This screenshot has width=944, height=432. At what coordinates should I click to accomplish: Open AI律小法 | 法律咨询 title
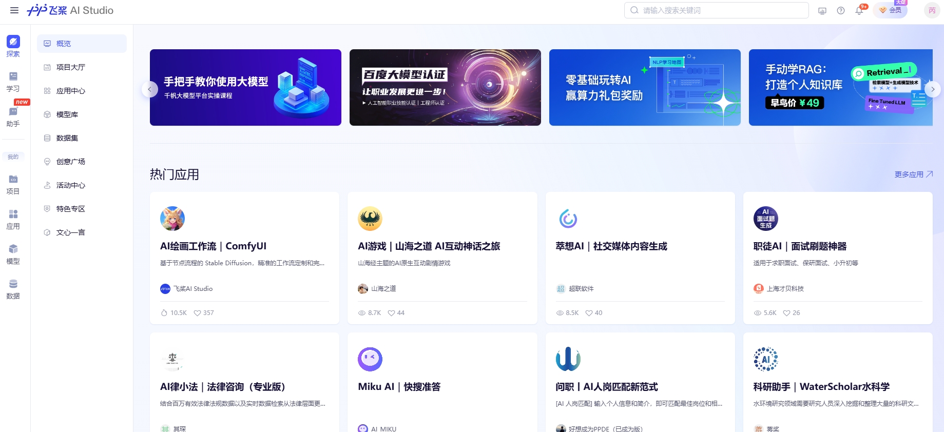222,387
